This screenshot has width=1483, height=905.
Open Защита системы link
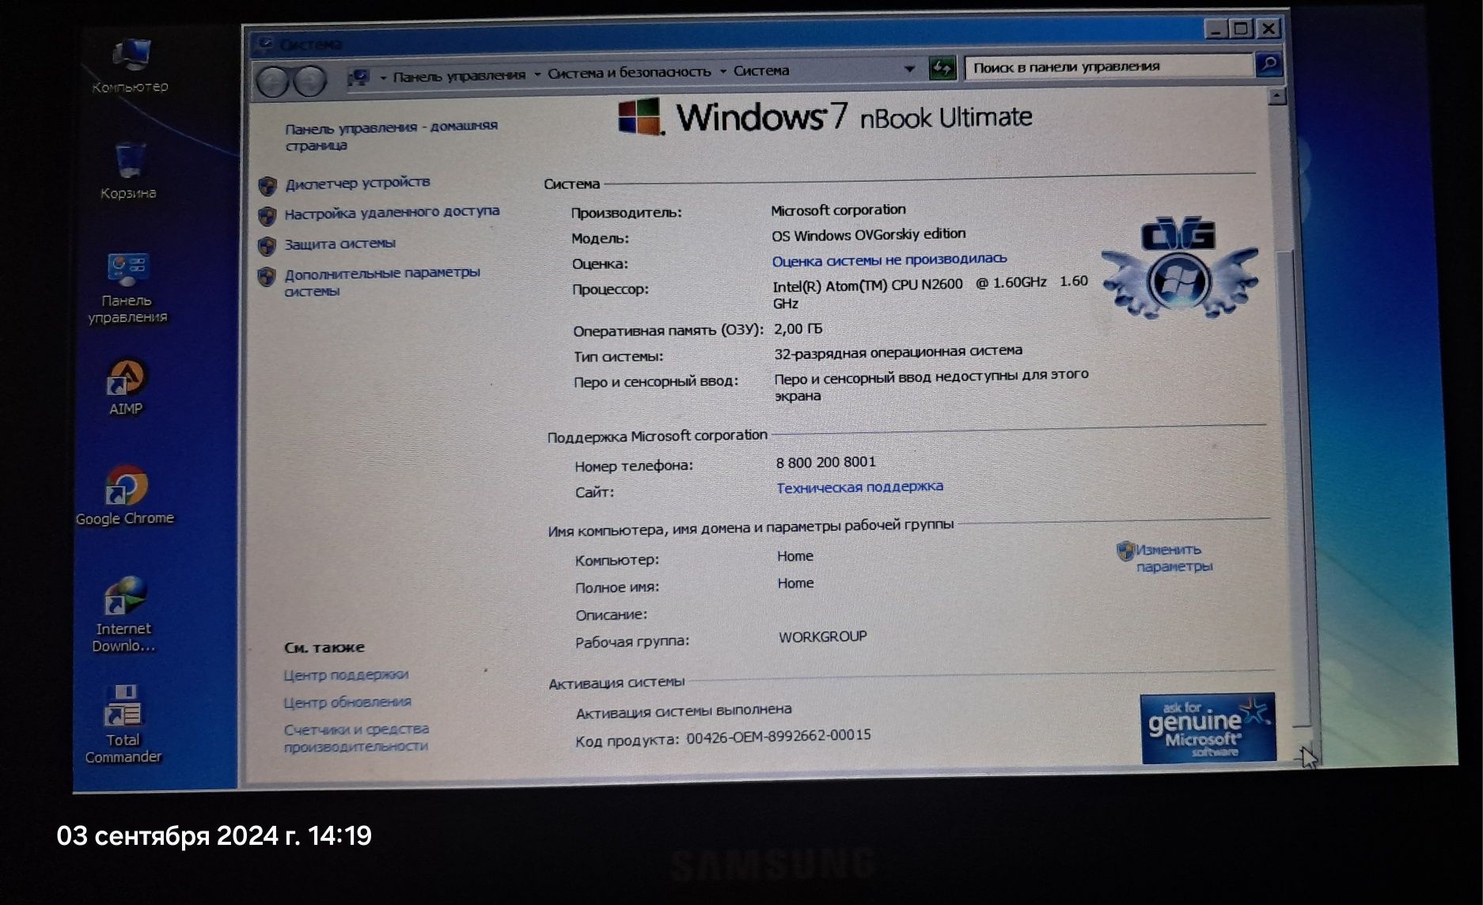coord(340,244)
